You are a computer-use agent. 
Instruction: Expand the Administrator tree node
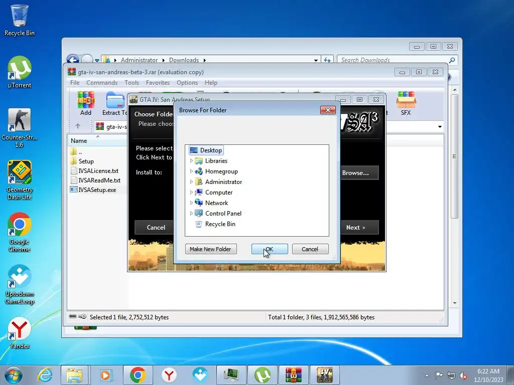coord(191,181)
